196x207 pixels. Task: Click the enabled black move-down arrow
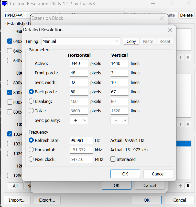click(188, 186)
